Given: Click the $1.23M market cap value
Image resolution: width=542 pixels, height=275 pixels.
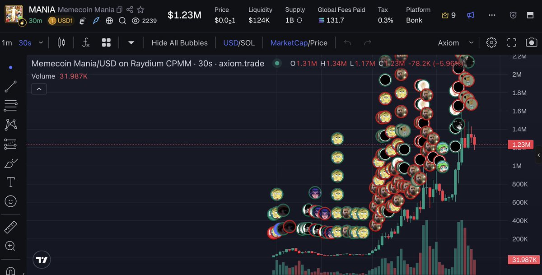Looking at the screenshot, I should (x=184, y=15).
